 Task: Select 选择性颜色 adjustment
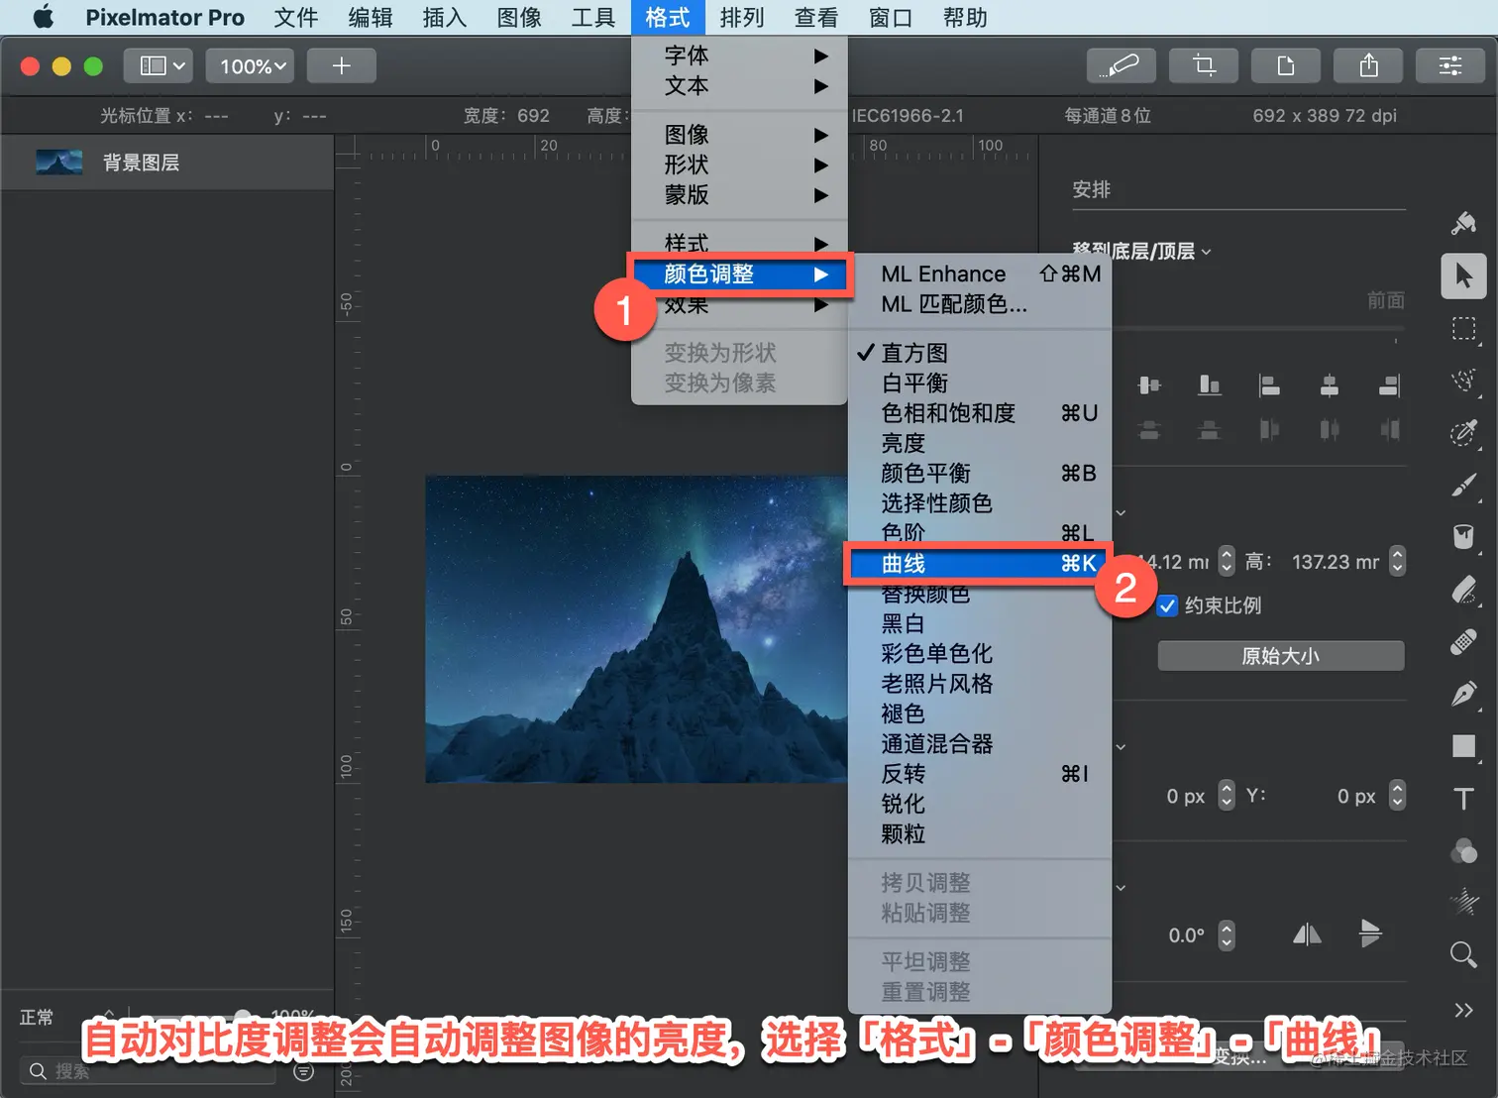(980, 503)
